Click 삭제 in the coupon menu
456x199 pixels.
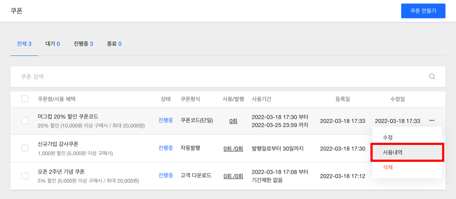tap(388, 167)
